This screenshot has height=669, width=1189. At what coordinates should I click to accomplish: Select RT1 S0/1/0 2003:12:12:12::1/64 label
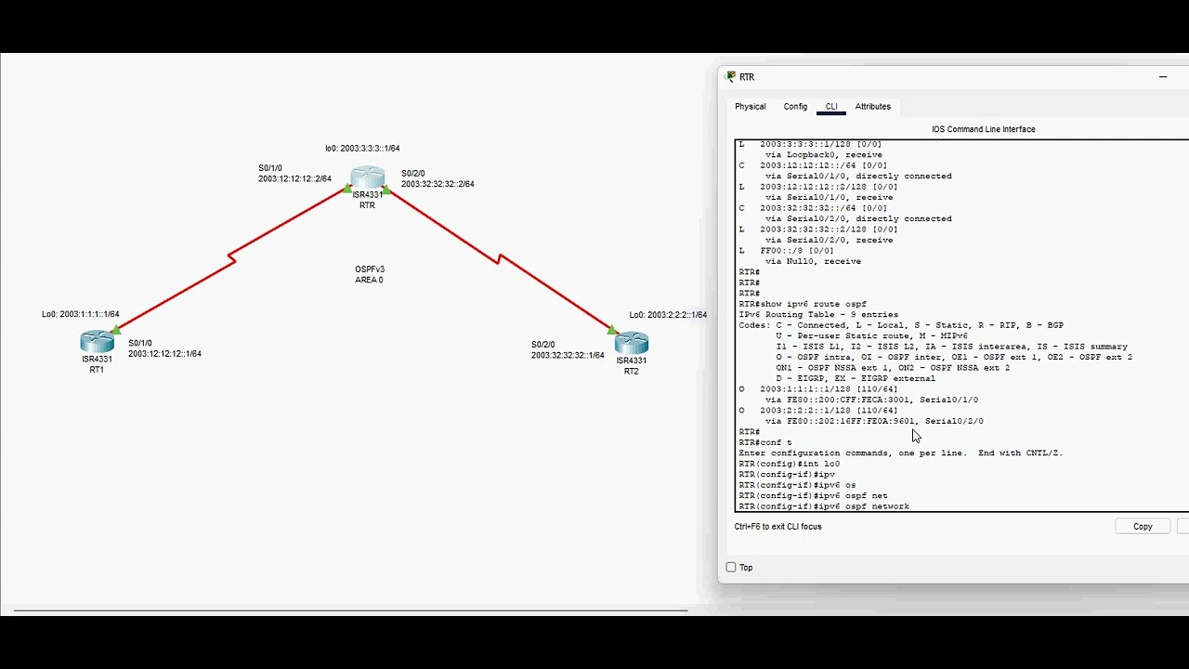click(164, 348)
